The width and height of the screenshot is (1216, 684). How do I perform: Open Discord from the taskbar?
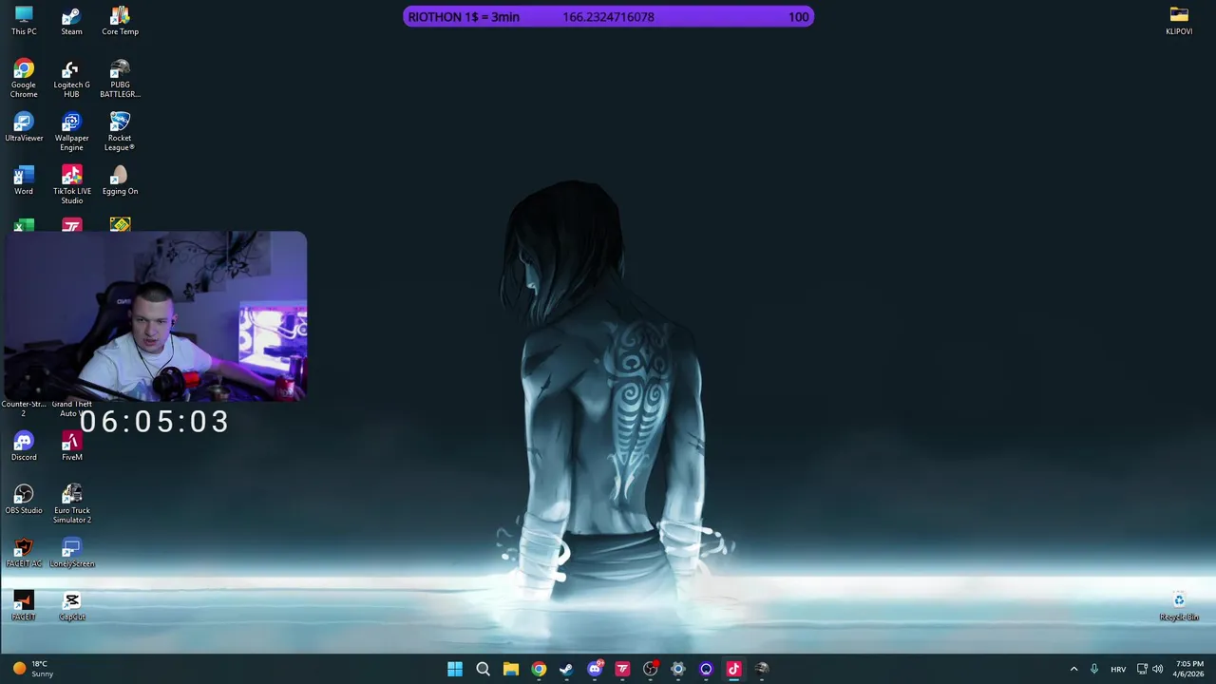[595, 669]
